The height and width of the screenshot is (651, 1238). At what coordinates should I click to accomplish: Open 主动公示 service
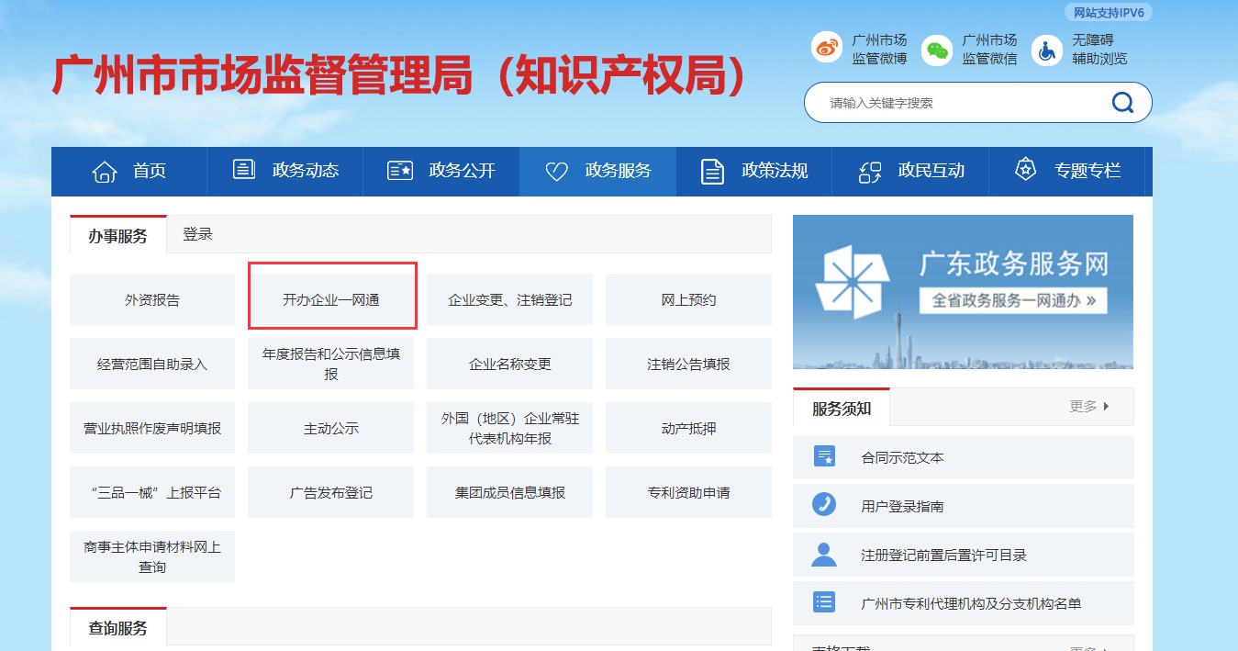pos(331,428)
